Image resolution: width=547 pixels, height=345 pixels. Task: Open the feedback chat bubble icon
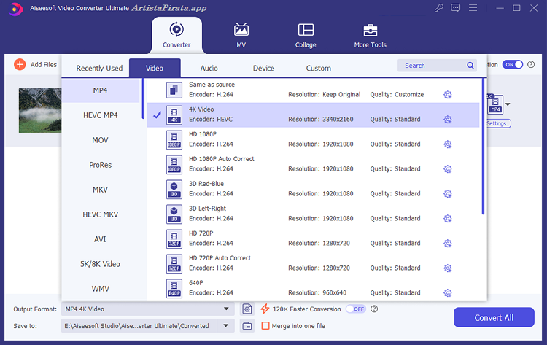click(x=456, y=8)
